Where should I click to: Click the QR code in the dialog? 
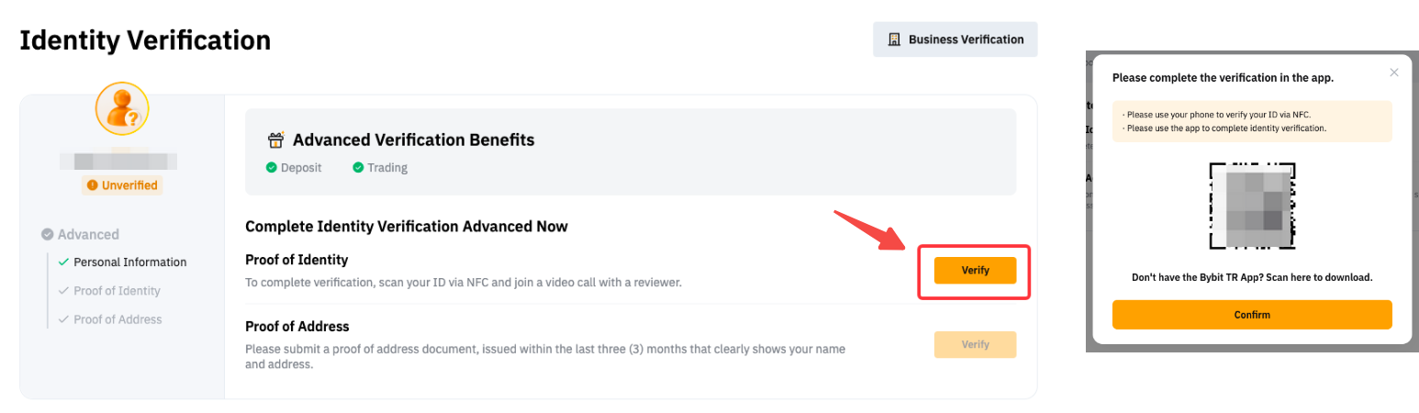1252,206
